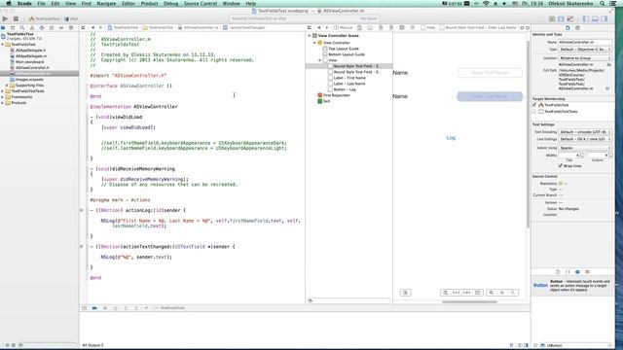Toggle the Wrap lines checkbox
Image resolution: width=623 pixels, height=350 pixels.
pos(561,166)
